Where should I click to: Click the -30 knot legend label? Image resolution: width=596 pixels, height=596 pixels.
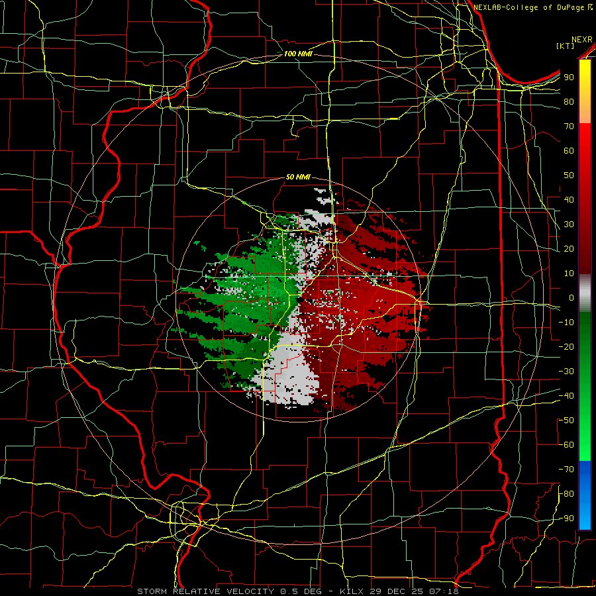click(x=566, y=372)
